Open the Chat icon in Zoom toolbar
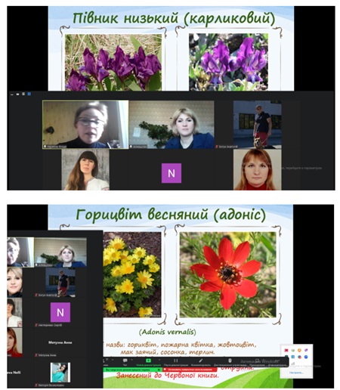The image size is (340, 390). [125, 361]
